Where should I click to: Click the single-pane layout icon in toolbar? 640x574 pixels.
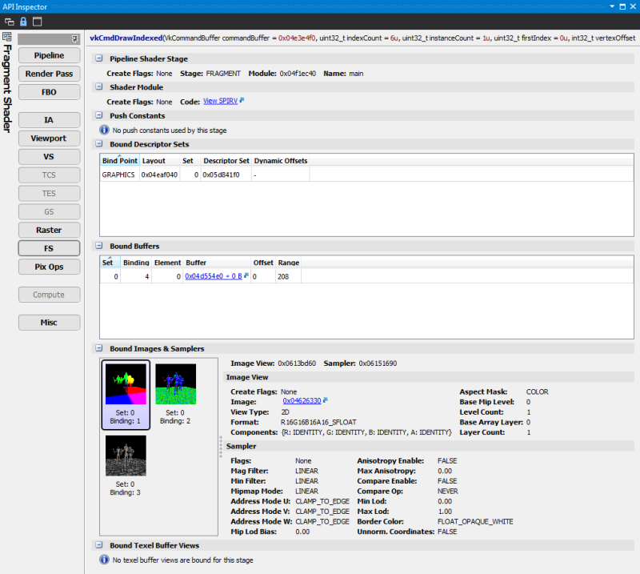point(37,22)
